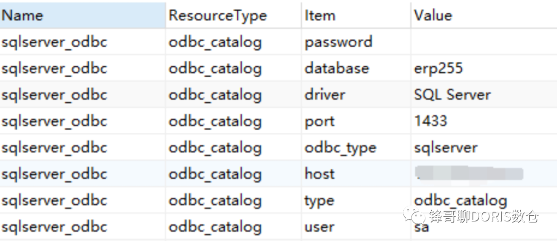Viewport: 557px width, 241px height.
Task: Click the 'sqlserver' Value cell
Action: (x=446, y=148)
